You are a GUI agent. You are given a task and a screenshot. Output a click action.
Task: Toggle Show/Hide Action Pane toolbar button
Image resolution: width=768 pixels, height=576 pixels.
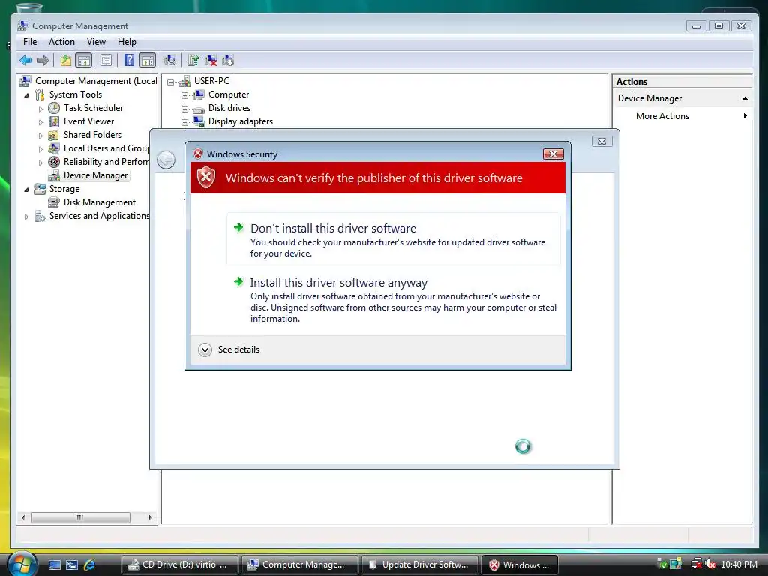(147, 60)
